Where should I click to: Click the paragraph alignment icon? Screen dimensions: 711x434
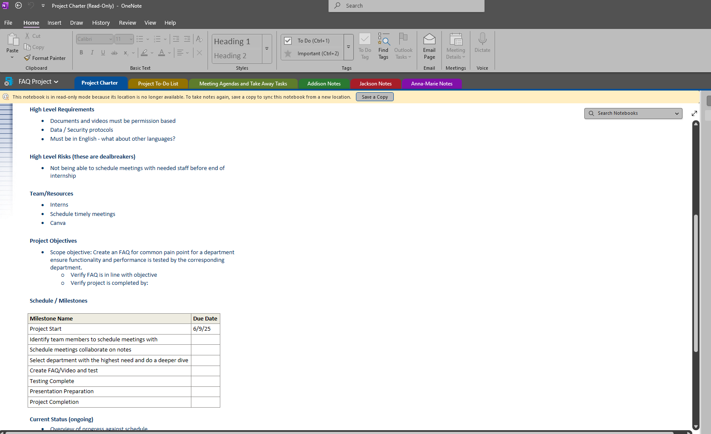coord(180,53)
